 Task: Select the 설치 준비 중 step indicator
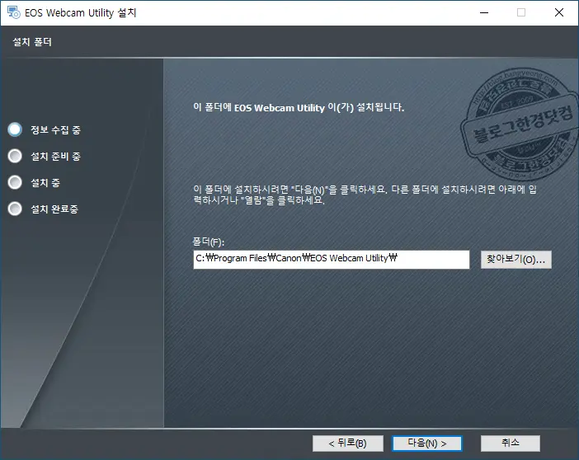coord(15,156)
